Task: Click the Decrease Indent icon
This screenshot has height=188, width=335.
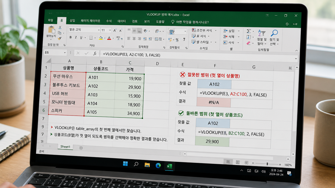Action: click(145, 39)
